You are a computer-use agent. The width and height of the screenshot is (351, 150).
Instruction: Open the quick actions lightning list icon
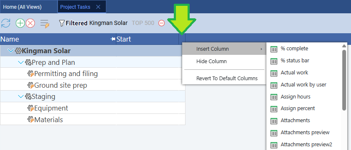click(x=45, y=24)
